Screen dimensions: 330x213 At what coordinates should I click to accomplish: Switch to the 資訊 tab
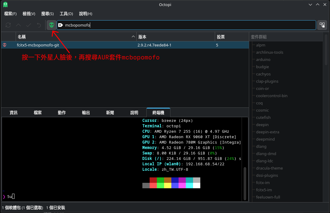[14, 113]
